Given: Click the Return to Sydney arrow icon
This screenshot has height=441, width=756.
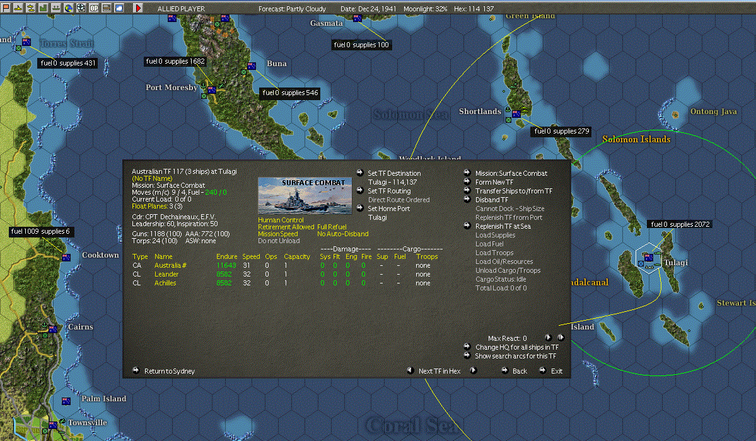Looking at the screenshot, I should tap(136, 370).
